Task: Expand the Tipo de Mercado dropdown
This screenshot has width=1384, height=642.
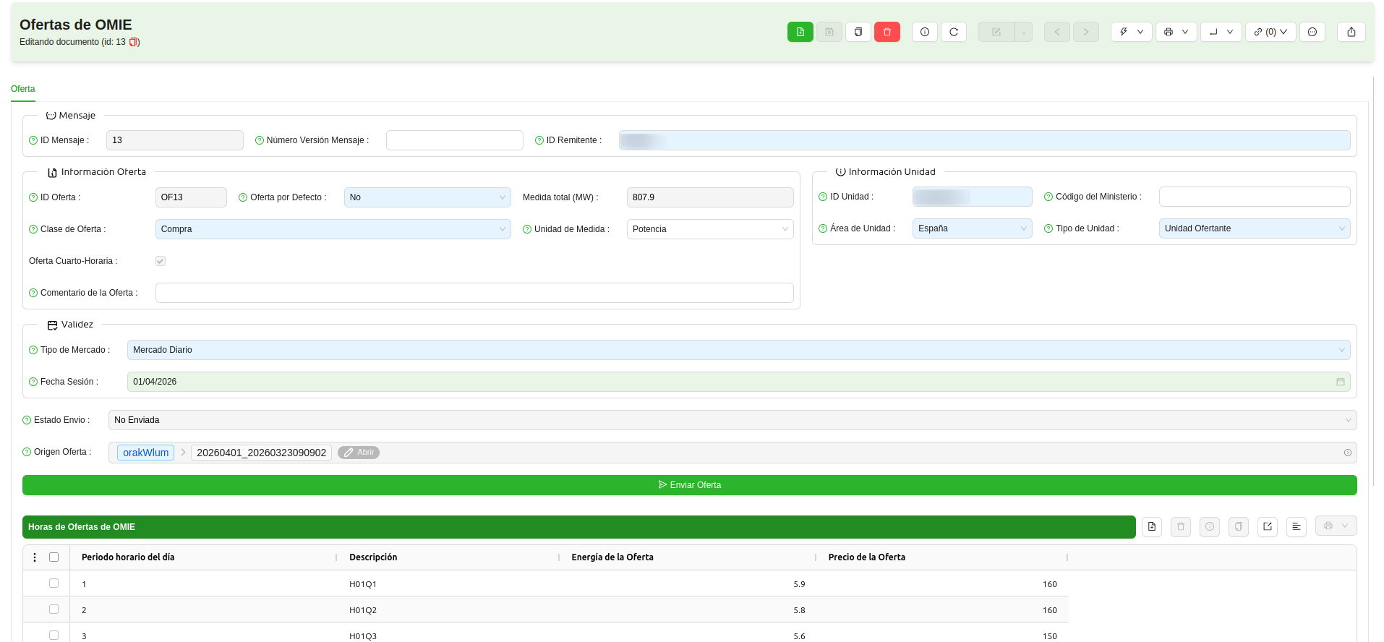Action: 738,350
